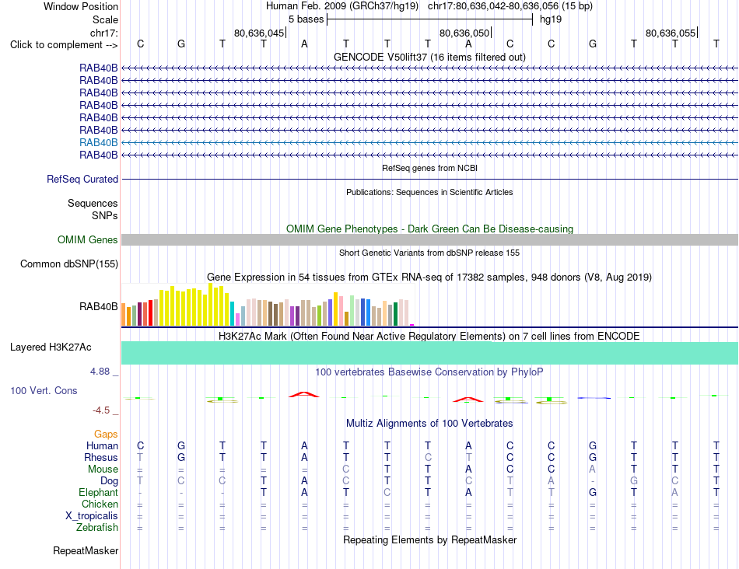Select the light-blue RAB40B transcript label
Screen dimensions: 739x569
coord(99,142)
